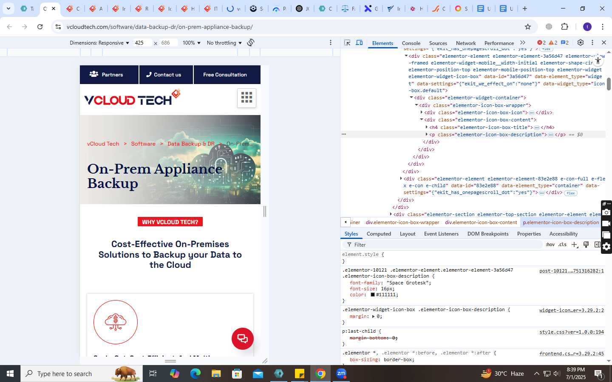Click the orange warnings count badge
Image resolution: width=612 pixels, height=382 pixels.
[553, 42]
